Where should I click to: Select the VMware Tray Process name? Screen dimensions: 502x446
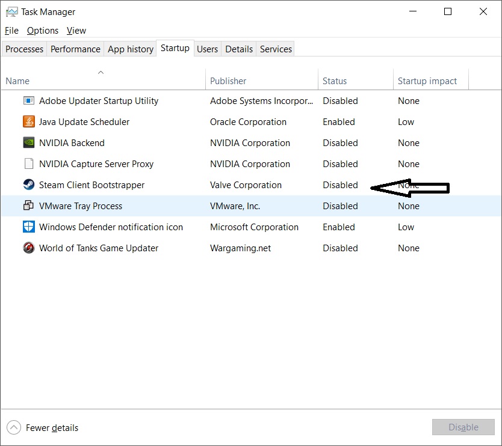[x=81, y=206]
